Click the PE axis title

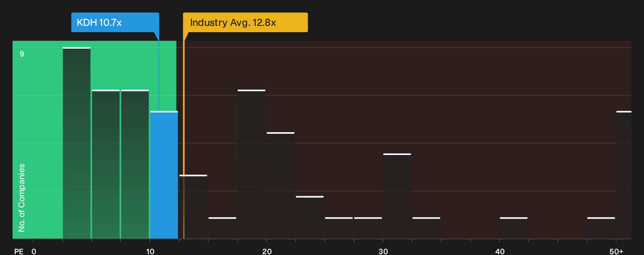coord(19,251)
